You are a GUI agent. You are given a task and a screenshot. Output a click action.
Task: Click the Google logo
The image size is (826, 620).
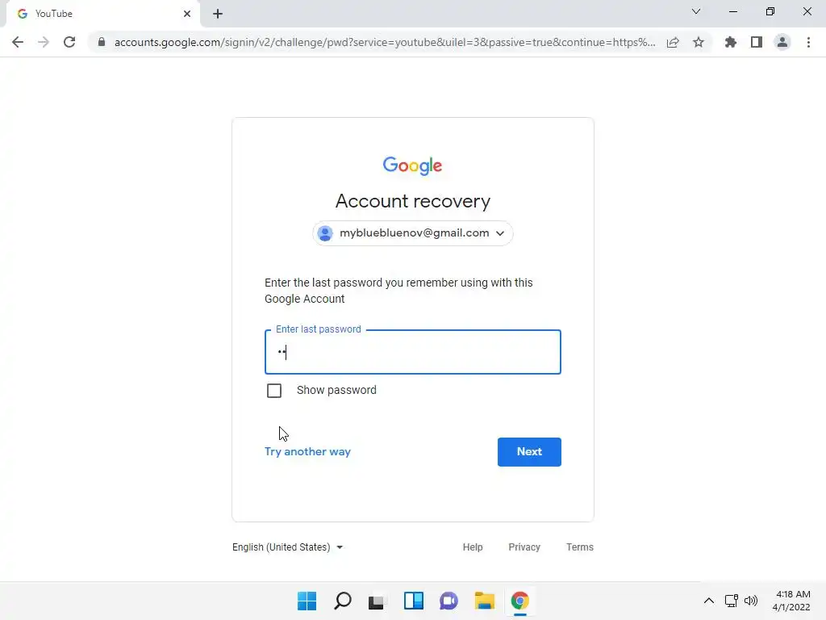pos(412,165)
